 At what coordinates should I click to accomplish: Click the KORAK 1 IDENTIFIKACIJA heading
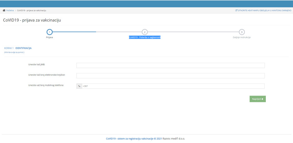[x=18, y=48]
